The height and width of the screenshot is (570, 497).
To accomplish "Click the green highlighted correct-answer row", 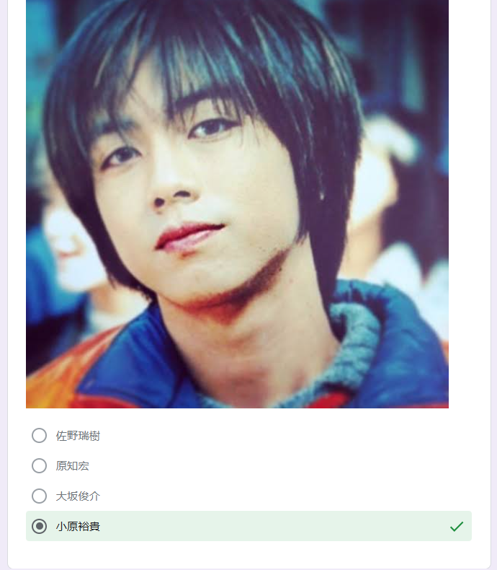I will pos(249,526).
